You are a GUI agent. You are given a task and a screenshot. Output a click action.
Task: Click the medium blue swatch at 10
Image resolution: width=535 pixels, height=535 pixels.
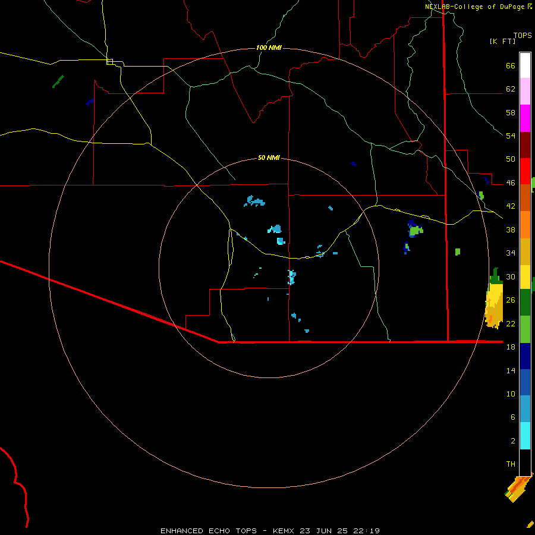[x=525, y=382]
